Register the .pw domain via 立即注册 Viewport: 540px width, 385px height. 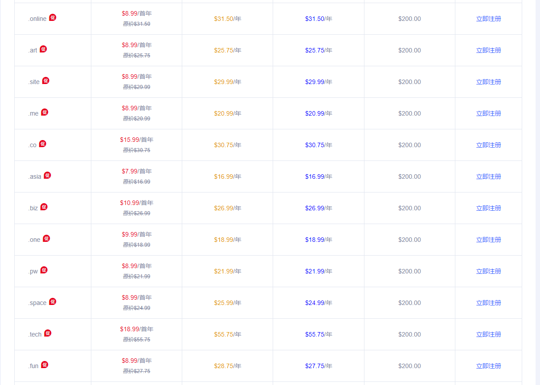pos(488,271)
